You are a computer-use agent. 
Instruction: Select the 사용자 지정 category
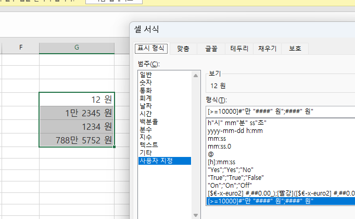154,161
